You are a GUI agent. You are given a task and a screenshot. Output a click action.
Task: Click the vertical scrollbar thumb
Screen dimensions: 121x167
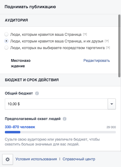click(x=119, y=46)
